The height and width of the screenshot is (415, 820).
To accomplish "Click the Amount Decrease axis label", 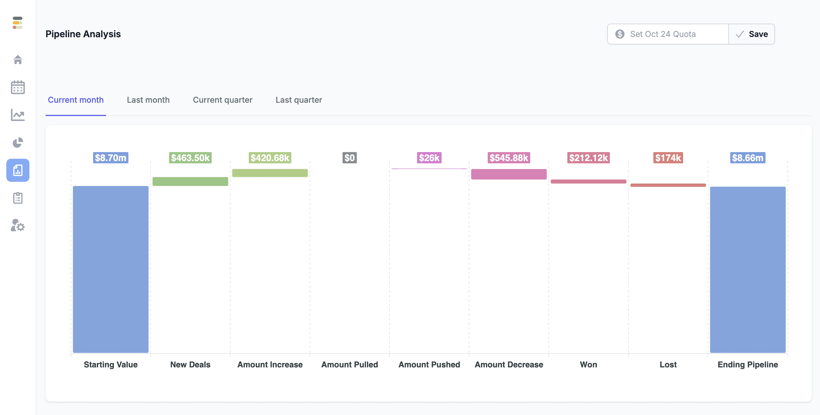I will (x=509, y=364).
